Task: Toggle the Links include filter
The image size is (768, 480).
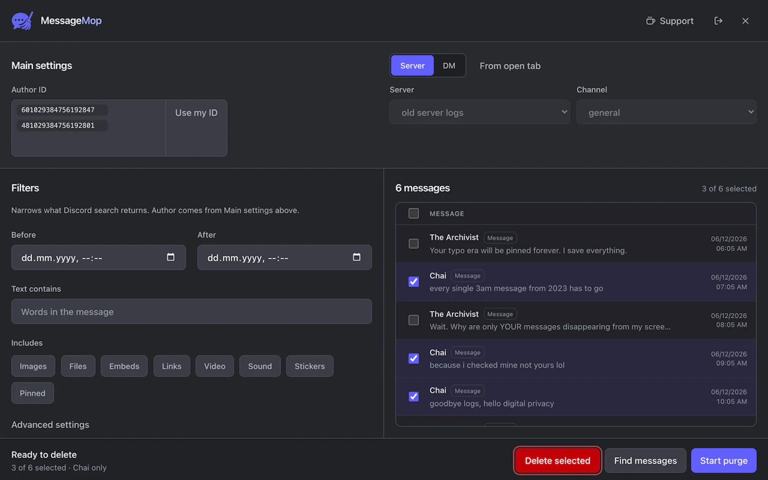Action: (x=171, y=366)
